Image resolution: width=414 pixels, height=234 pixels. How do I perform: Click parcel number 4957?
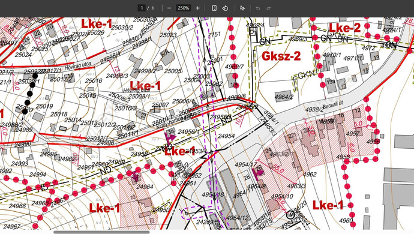click(x=352, y=133)
